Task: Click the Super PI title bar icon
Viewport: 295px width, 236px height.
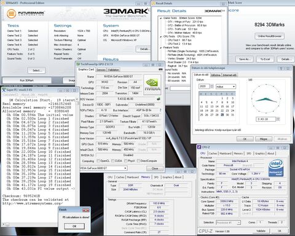Action: (x=4, y=90)
